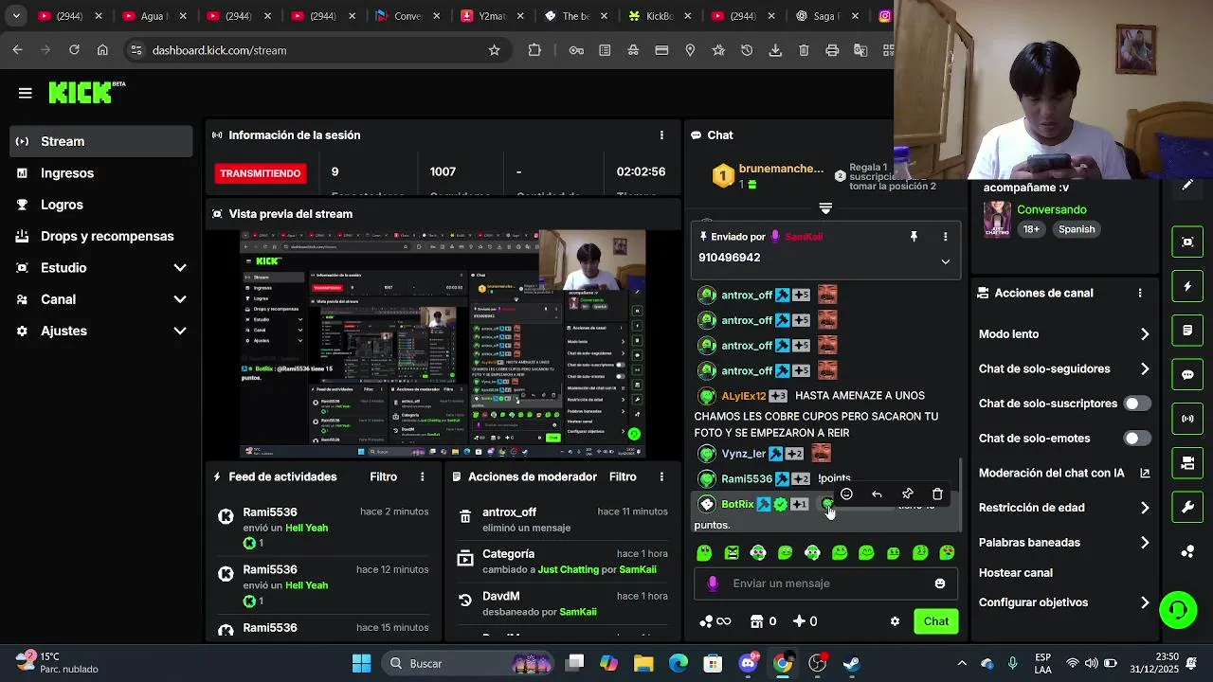
Task: Open Restricción de edad options
Action: pos(1063,508)
